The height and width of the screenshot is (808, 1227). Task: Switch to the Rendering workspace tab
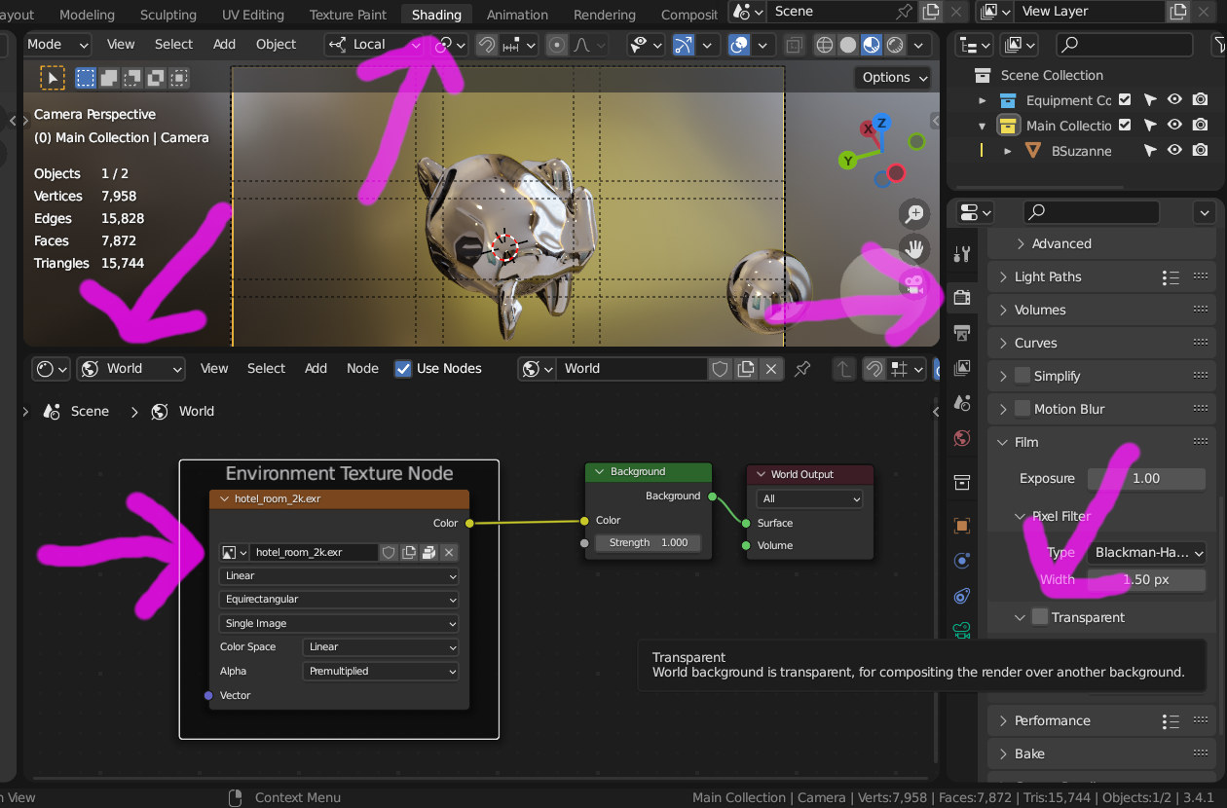point(604,15)
